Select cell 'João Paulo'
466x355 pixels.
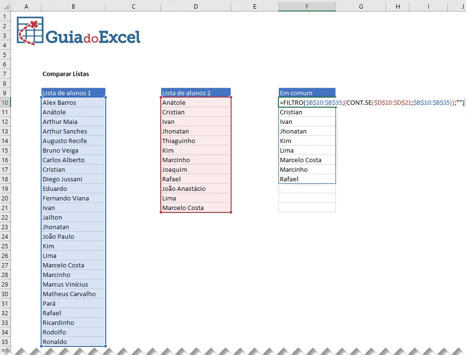click(73, 236)
